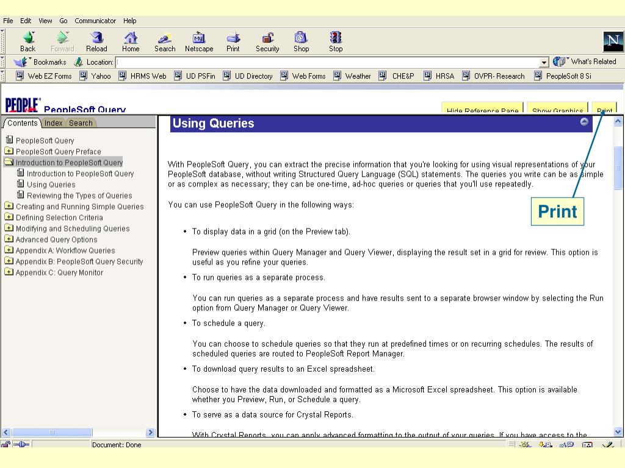The image size is (625, 468).
Task: Click status bar security lock icon
Action: pos(5,444)
